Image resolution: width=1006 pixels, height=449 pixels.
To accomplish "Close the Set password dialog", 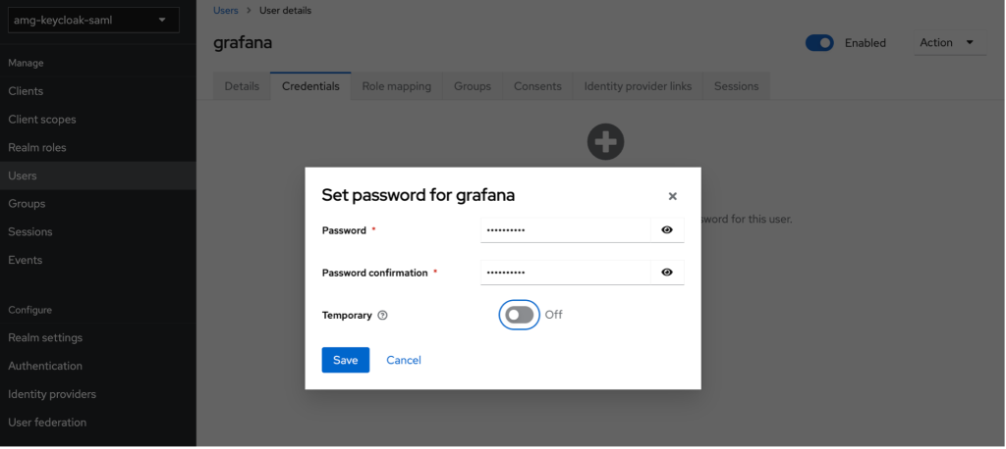I will coord(672,196).
